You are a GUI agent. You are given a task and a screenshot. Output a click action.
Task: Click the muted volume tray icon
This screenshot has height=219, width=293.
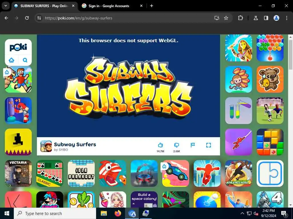coord(256,213)
